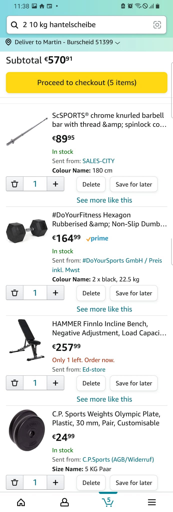Tap trash icon for ScSPORTS barbell bar
The image size is (173, 512).
tap(15, 184)
